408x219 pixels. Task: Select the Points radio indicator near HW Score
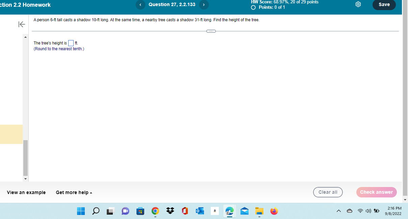click(253, 7)
